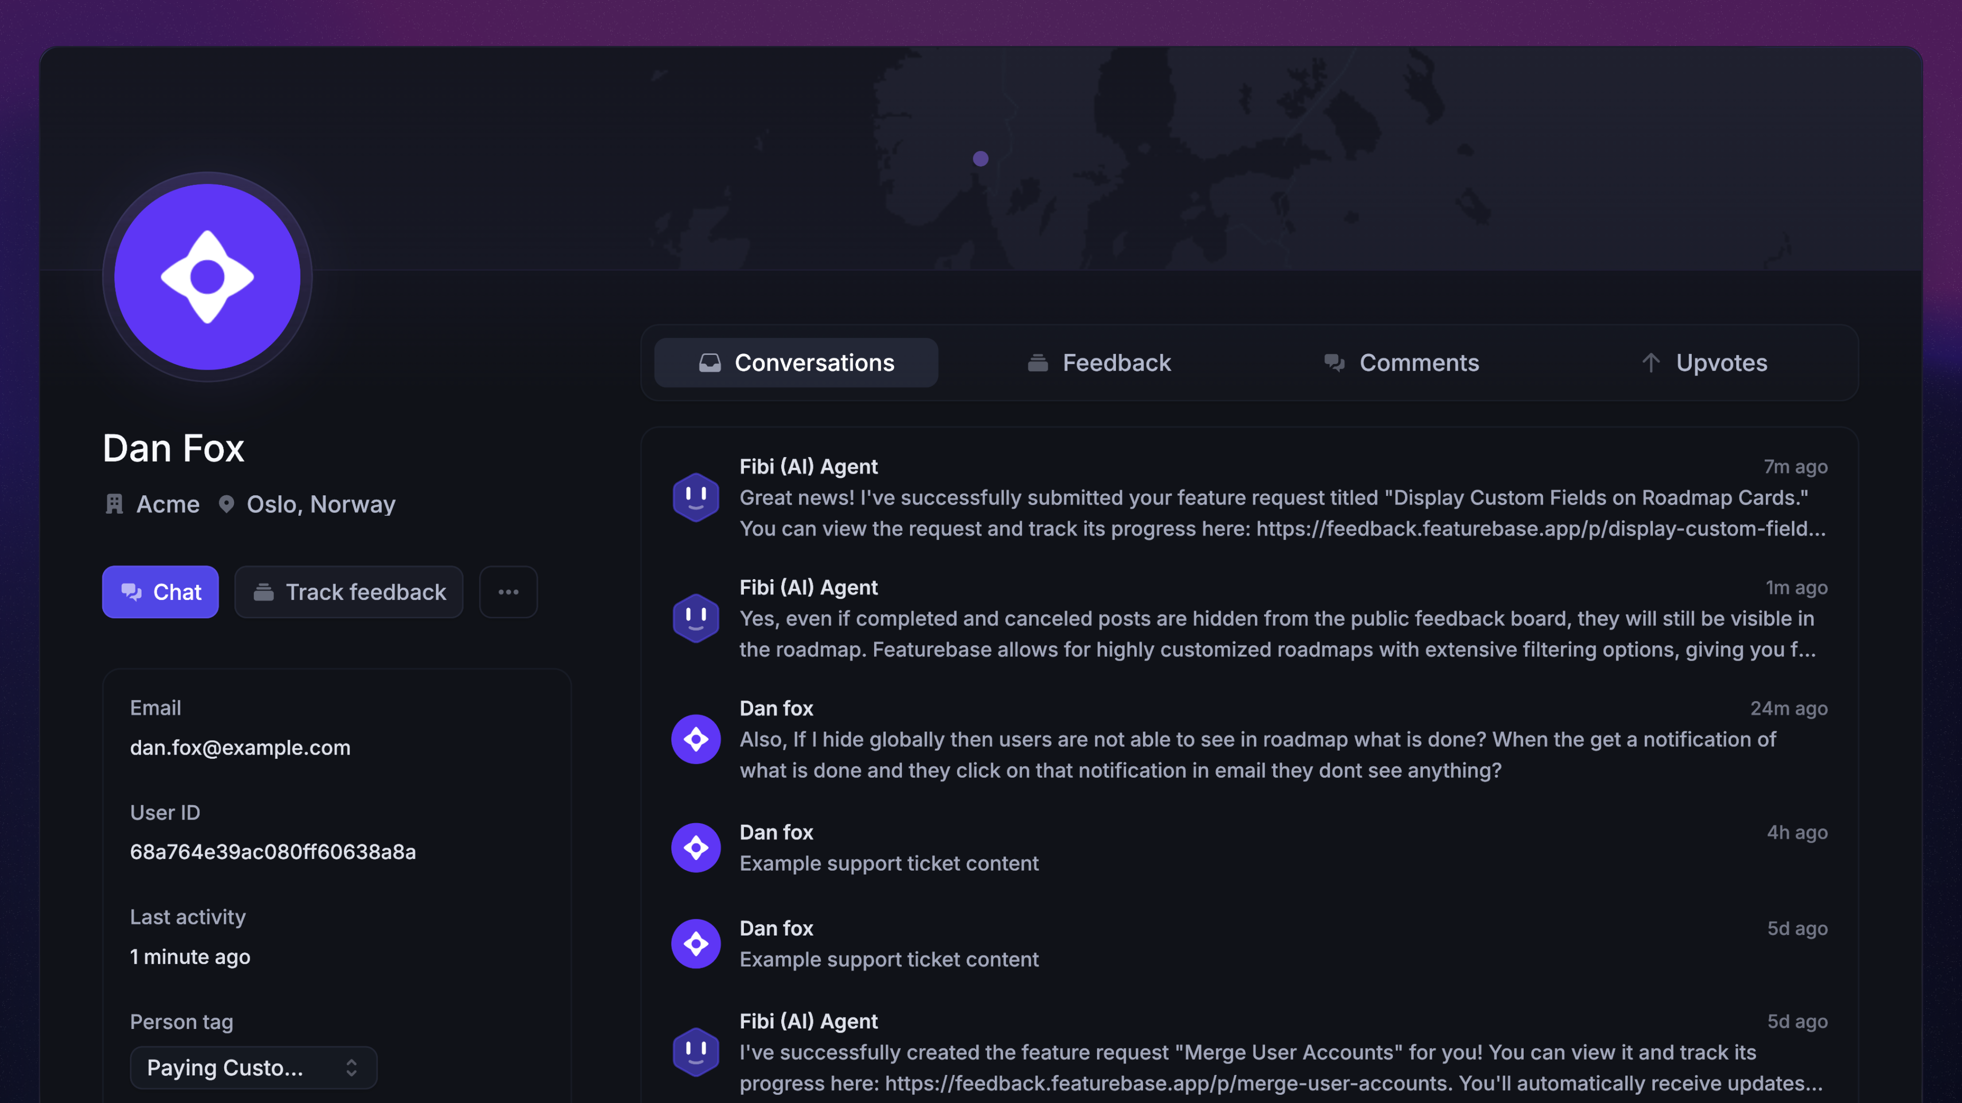Click Fibi agent avatar on 1m ago message
This screenshot has height=1103, width=1962.
click(x=695, y=618)
